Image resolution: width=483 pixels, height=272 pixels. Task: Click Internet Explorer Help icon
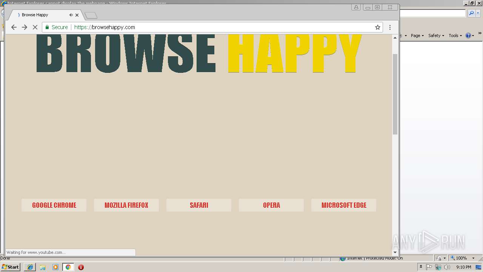pos(468,36)
